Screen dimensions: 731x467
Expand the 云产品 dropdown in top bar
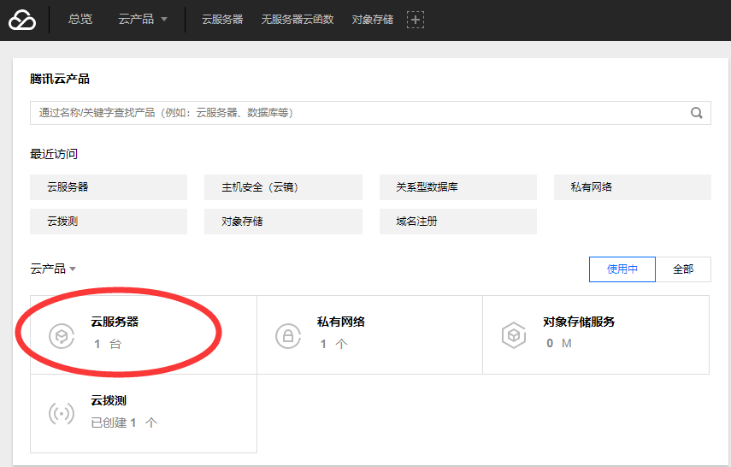tap(143, 19)
